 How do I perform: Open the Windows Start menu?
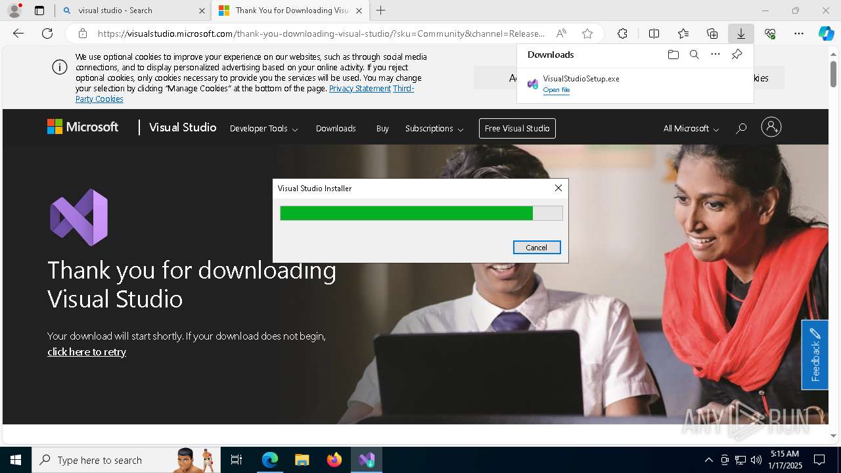(16, 460)
